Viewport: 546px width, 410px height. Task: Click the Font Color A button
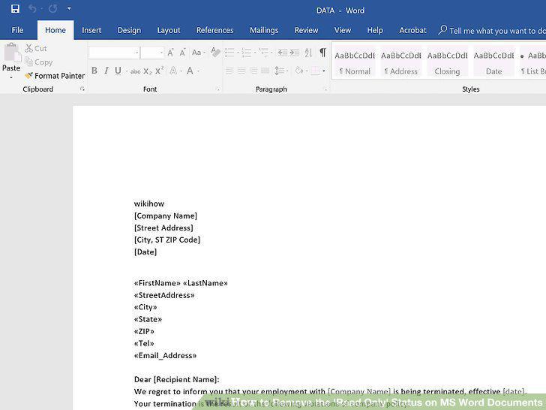pyautogui.click(x=190, y=71)
